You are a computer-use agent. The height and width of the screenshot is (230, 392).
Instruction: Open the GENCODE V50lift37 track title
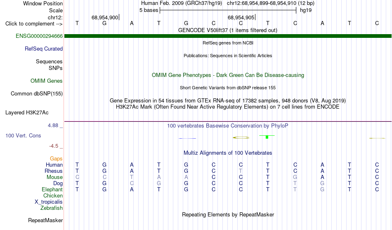(x=227, y=30)
